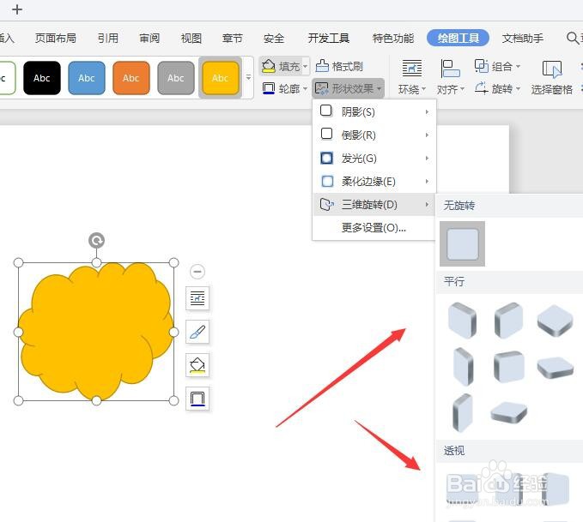Screen dimensions: 583x522
Task: Click the 轮廓 outline icon
Action: click(x=269, y=89)
